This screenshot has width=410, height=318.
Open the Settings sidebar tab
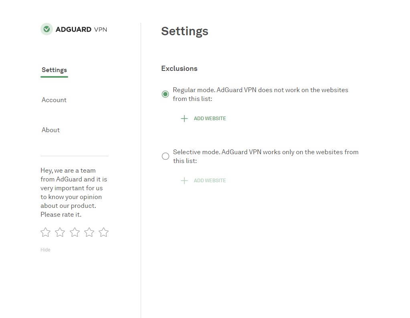coord(54,70)
